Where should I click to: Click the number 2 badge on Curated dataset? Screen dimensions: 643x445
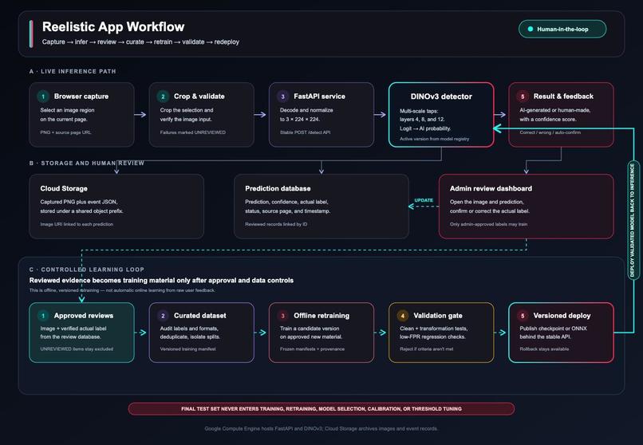click(163, 316)
